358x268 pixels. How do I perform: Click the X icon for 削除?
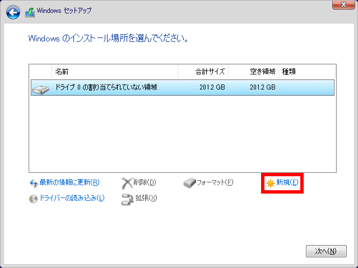pos(127,182)
